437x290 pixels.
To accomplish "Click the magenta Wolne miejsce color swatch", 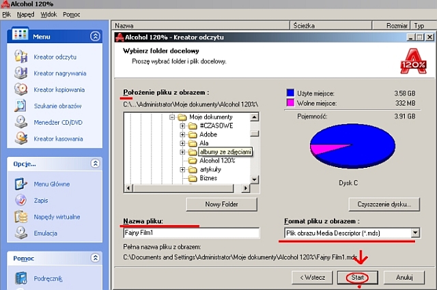I will click(x=290, y=103).
